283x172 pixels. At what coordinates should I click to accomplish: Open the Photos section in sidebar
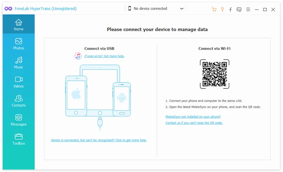[19, 44]
